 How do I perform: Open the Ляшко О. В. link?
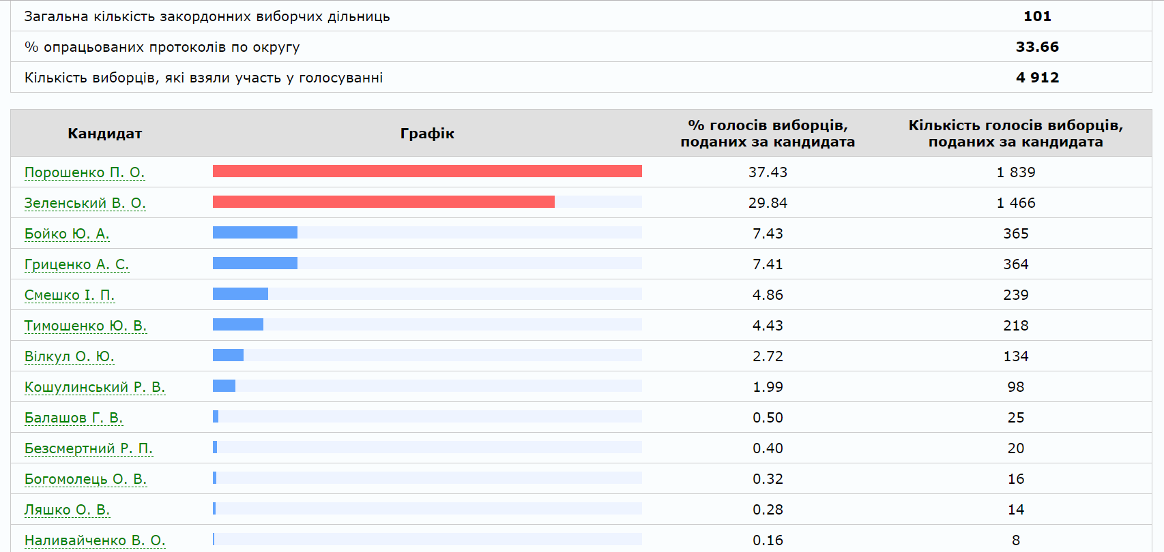(67, 510)
